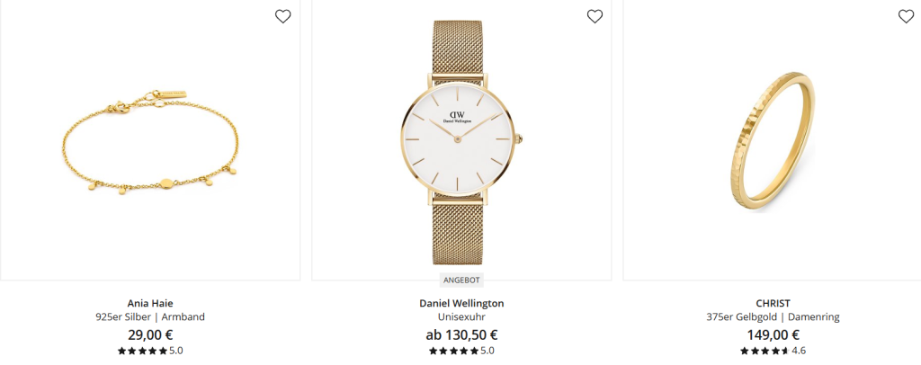Click the 149,00 € ring price
Image resolution: width=921 pixels, height=365 pixels.
coord(773,335)
